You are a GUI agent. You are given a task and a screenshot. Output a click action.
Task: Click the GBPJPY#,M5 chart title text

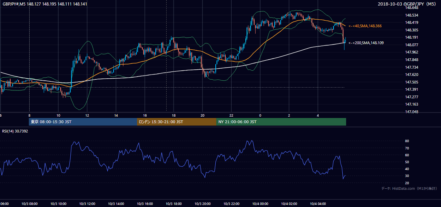(45, 4)
